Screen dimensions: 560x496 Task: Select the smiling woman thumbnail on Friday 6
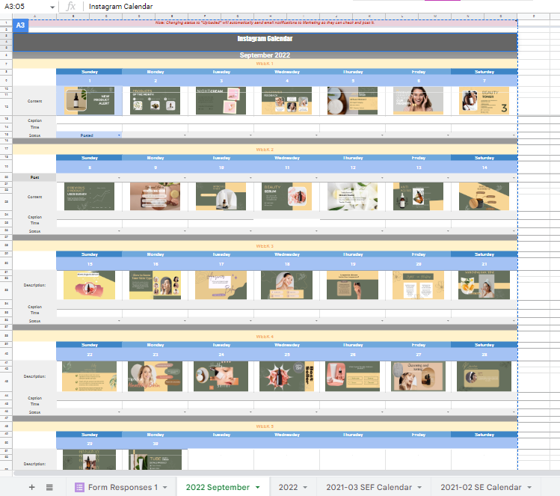pyautogui.click(x=418, y=101)
